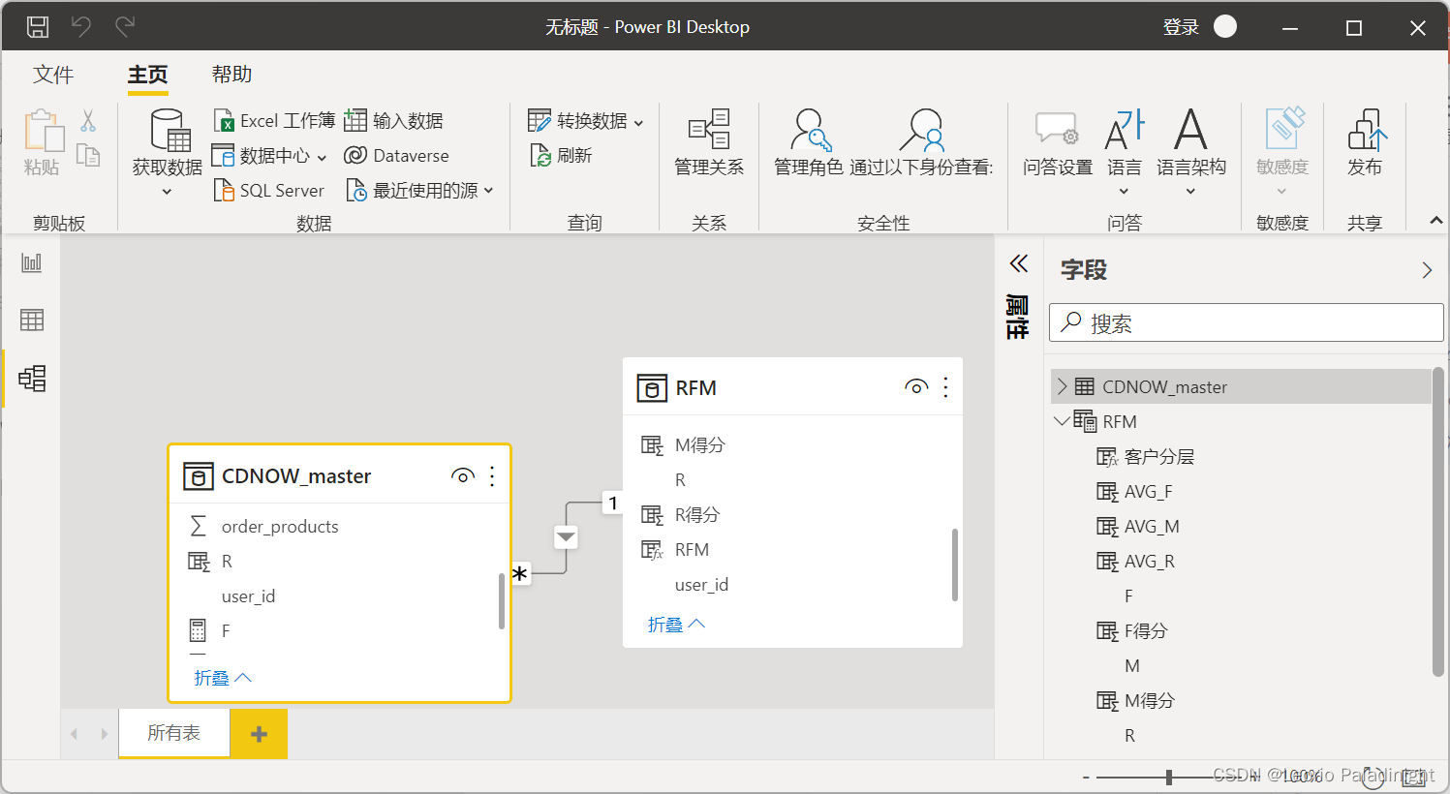This screenshot has width=1450, height=794.
Task: Select M得分 in RFM table card
Action: click(x=700, y=444)
